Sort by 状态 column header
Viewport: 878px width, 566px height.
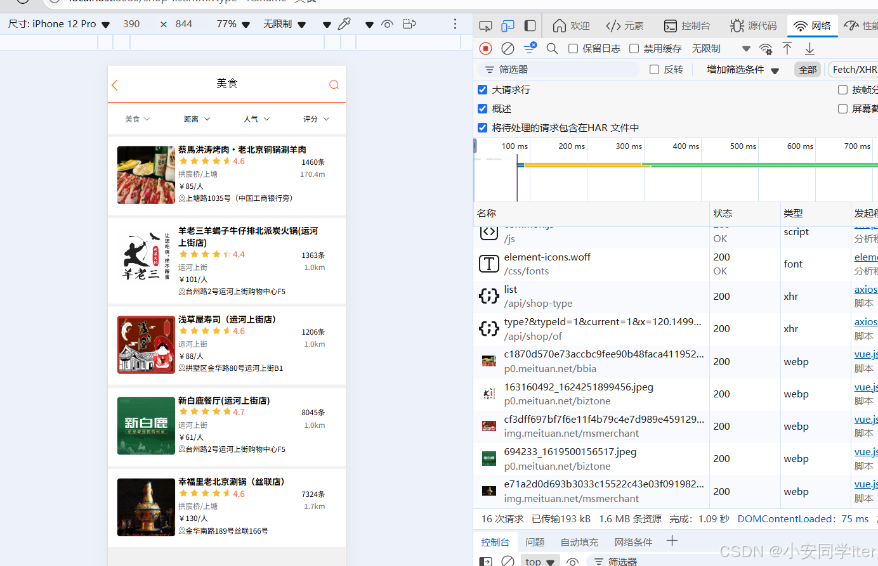745,214
